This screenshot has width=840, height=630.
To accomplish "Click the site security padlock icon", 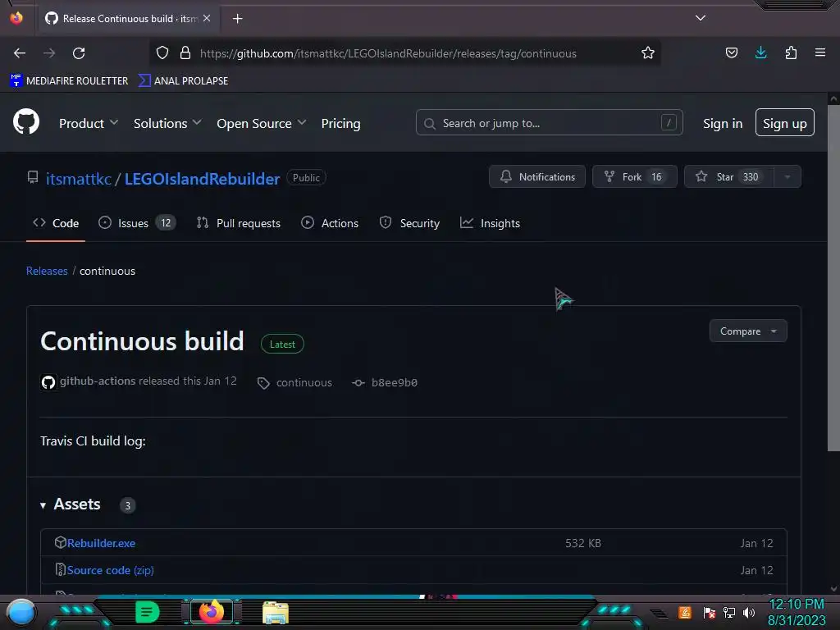I will (185, 53).
